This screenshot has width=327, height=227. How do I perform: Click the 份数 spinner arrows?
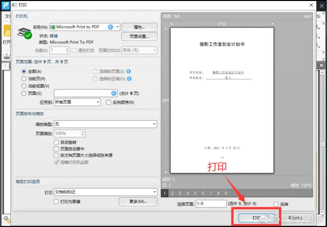[67, 50]
